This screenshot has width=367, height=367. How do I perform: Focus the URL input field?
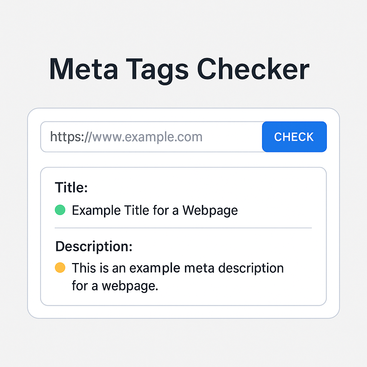pyautogui.click(x=151, y=137)
